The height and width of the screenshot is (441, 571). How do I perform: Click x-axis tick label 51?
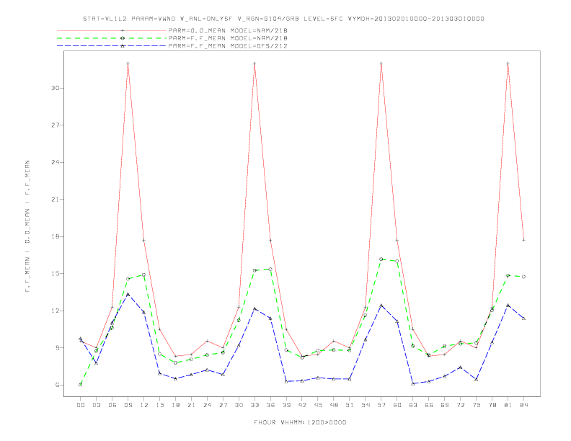click(350, 405)
